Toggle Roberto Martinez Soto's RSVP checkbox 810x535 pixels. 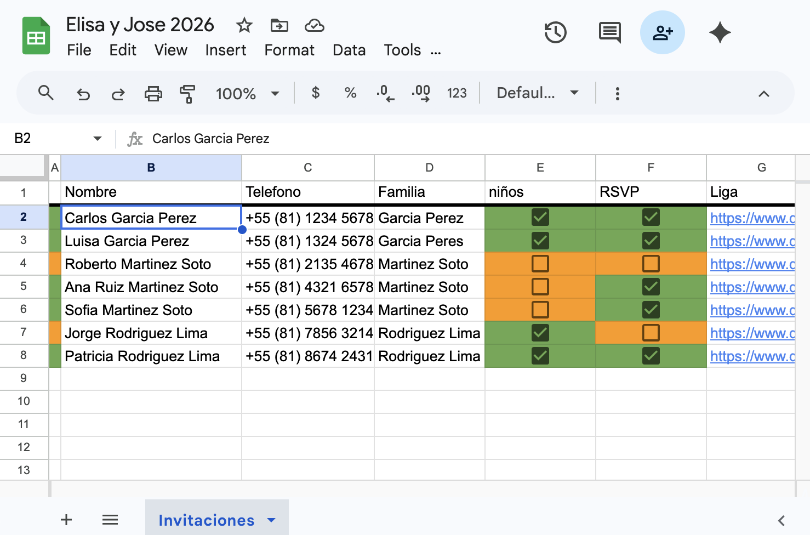[651, 264]
